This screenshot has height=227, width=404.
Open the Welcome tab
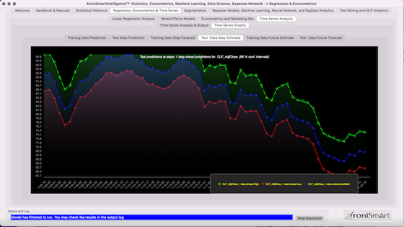(22, 11)
